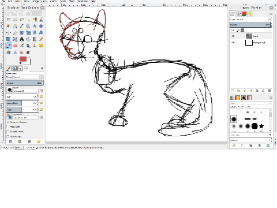The image size is (277, 208).
Task: Select the star-shaped brush in the brush grid
Action: pos(261,126)
